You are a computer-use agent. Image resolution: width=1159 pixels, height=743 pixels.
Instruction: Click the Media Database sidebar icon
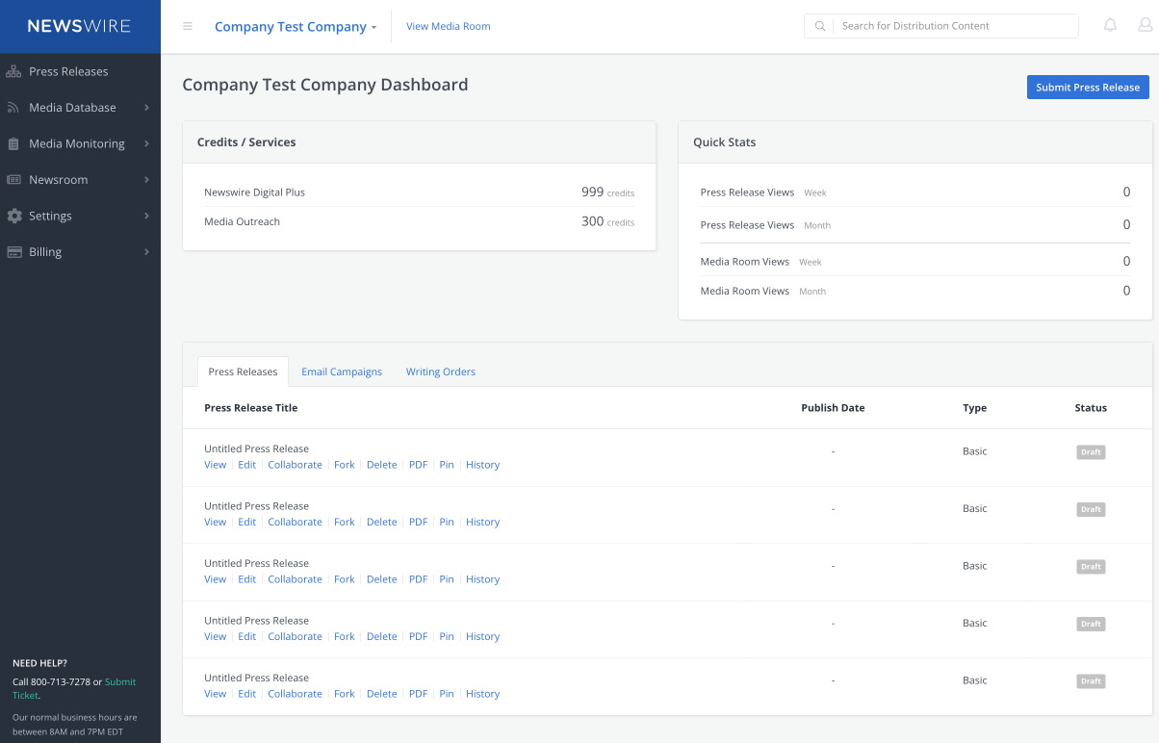click(x=13, y=108)
